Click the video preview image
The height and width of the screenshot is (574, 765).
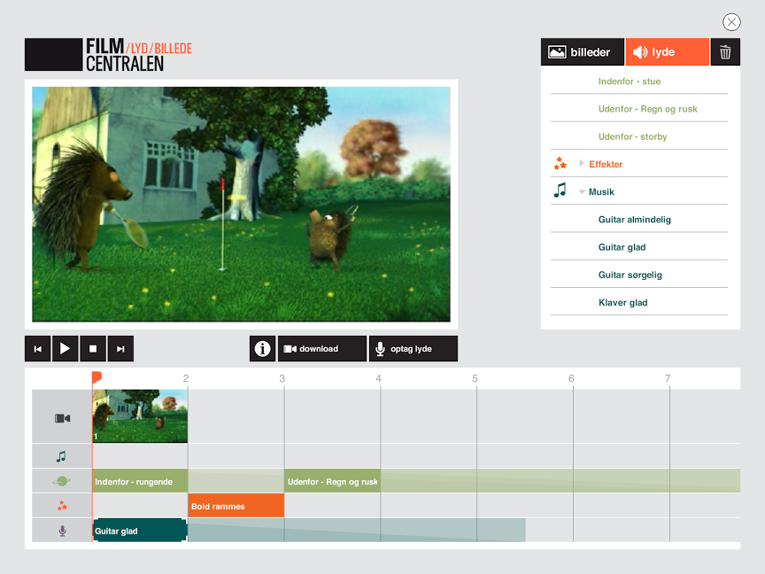(x=241, y=204)
